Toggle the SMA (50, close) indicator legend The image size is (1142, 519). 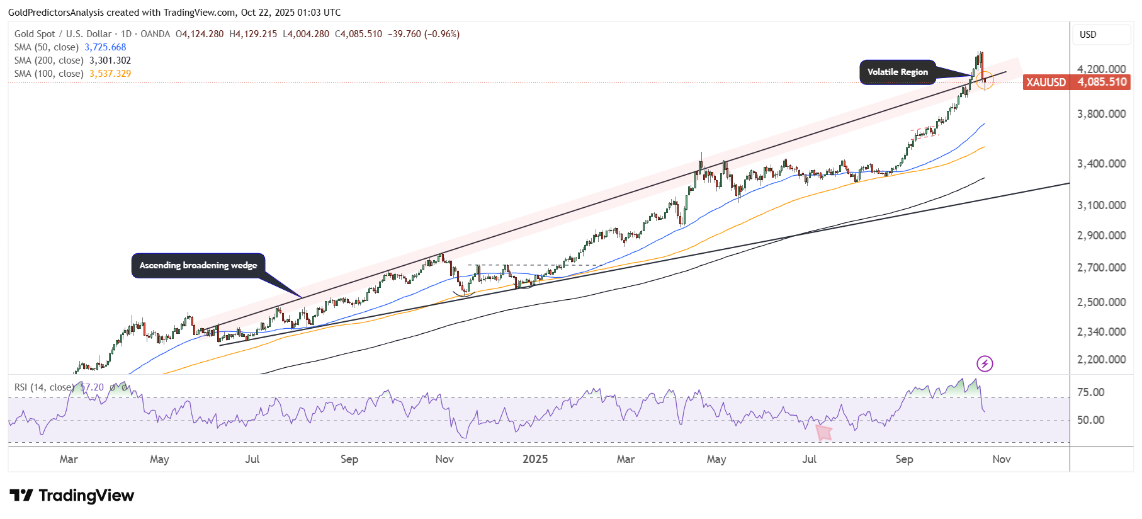pos(47,47)
